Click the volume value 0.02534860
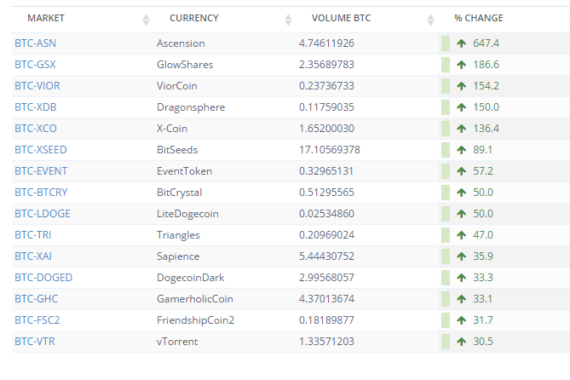 click(326, 214)
